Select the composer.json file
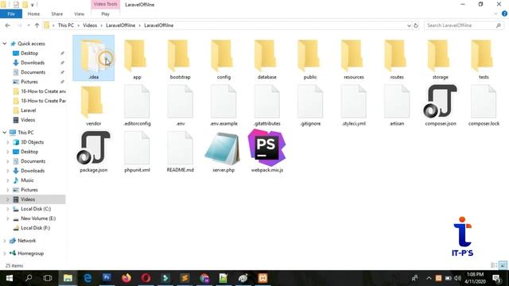 click(440, 106)
